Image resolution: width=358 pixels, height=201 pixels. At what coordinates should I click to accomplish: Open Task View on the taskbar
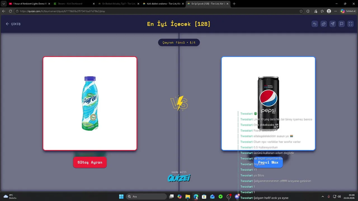[x=171, y=197]
